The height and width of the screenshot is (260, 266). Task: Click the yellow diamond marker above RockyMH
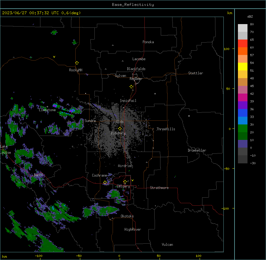(77, 63)
